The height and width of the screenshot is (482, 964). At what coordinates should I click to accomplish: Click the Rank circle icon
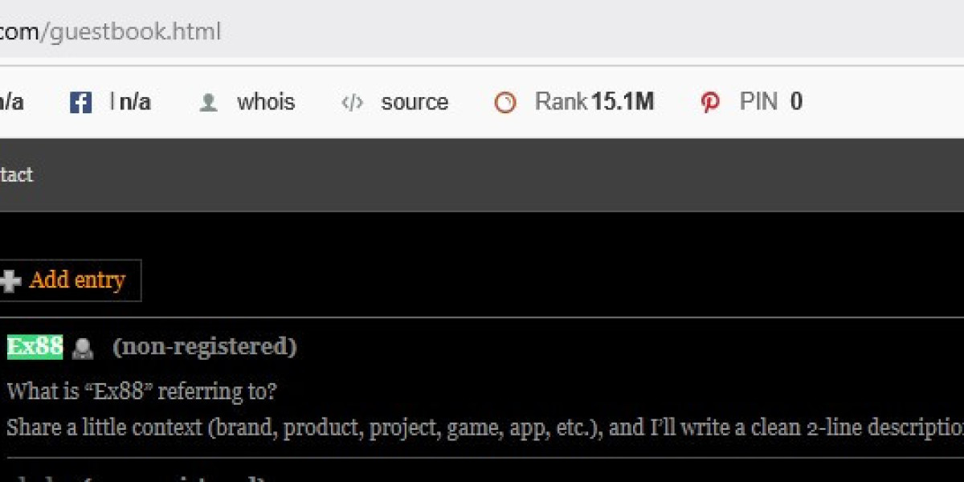505,103
